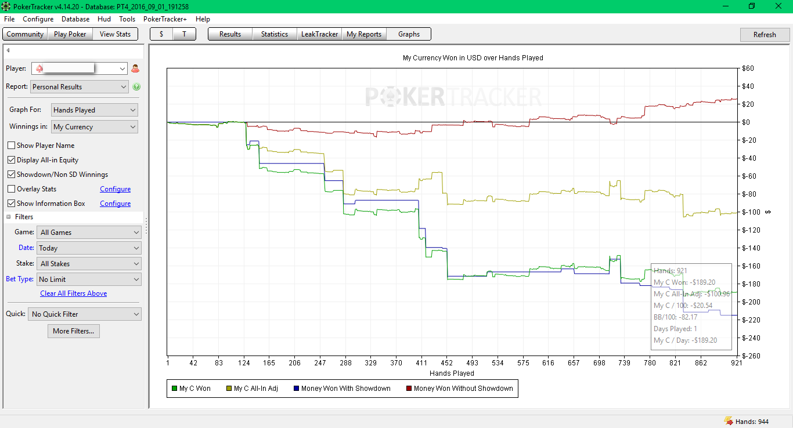Switch to the Play Poker tab
Image resolution: width=793 pixels, height=428 pixels.
coord(70,34)
